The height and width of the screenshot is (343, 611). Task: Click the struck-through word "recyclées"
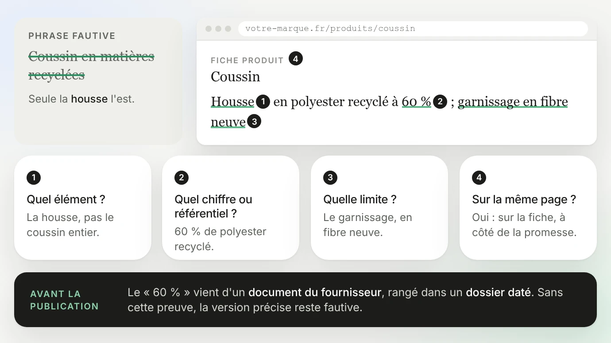pos(57,75)
